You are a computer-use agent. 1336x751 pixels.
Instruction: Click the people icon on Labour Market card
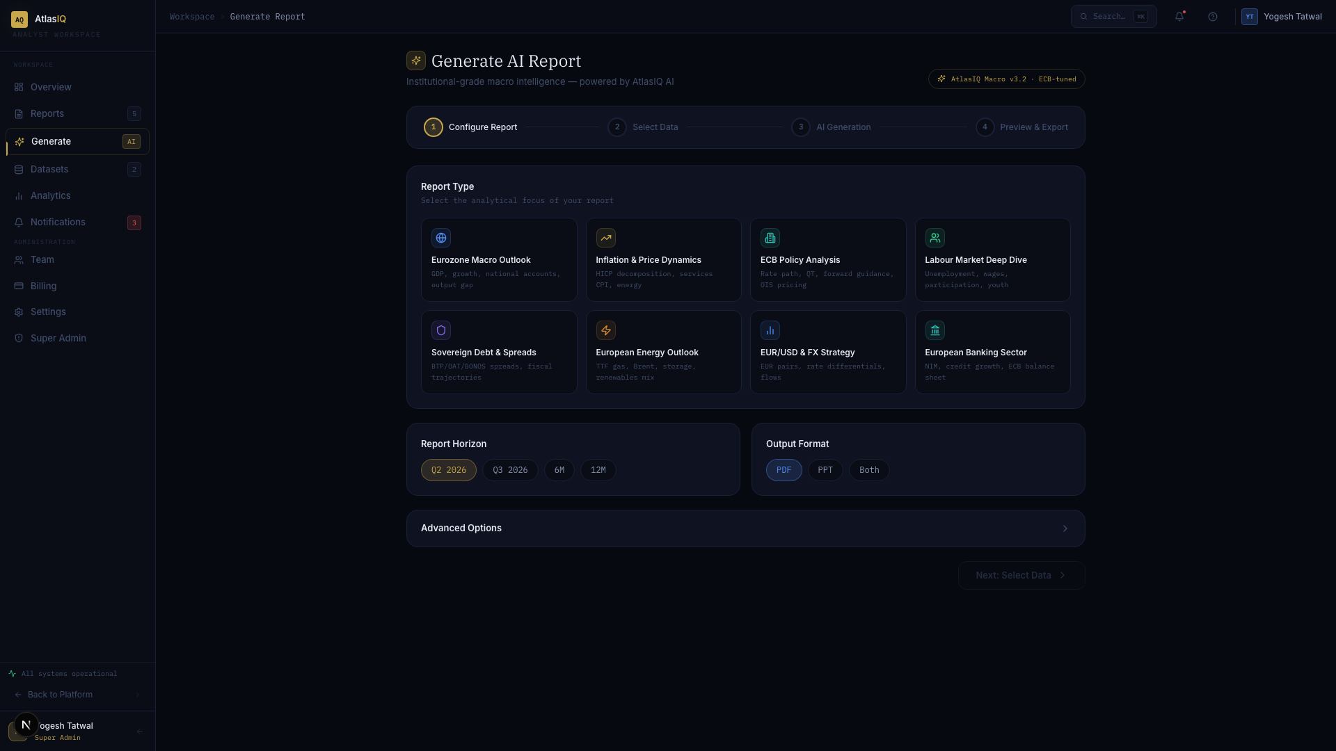pyautogui.click(x=935, y=238)
